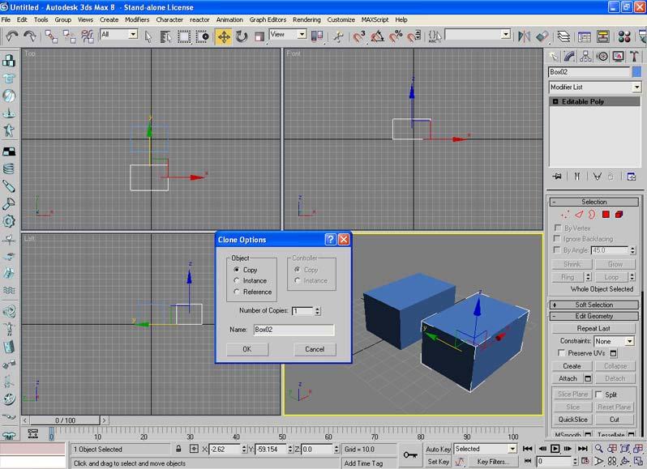647x469 pixels.
Task: Open Curve Editor toolbar icon
Action: point(585,36)
